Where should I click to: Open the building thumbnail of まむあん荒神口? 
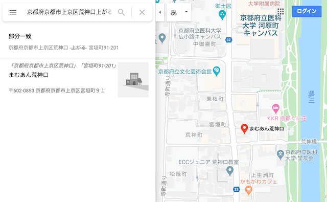pos(133,79)
